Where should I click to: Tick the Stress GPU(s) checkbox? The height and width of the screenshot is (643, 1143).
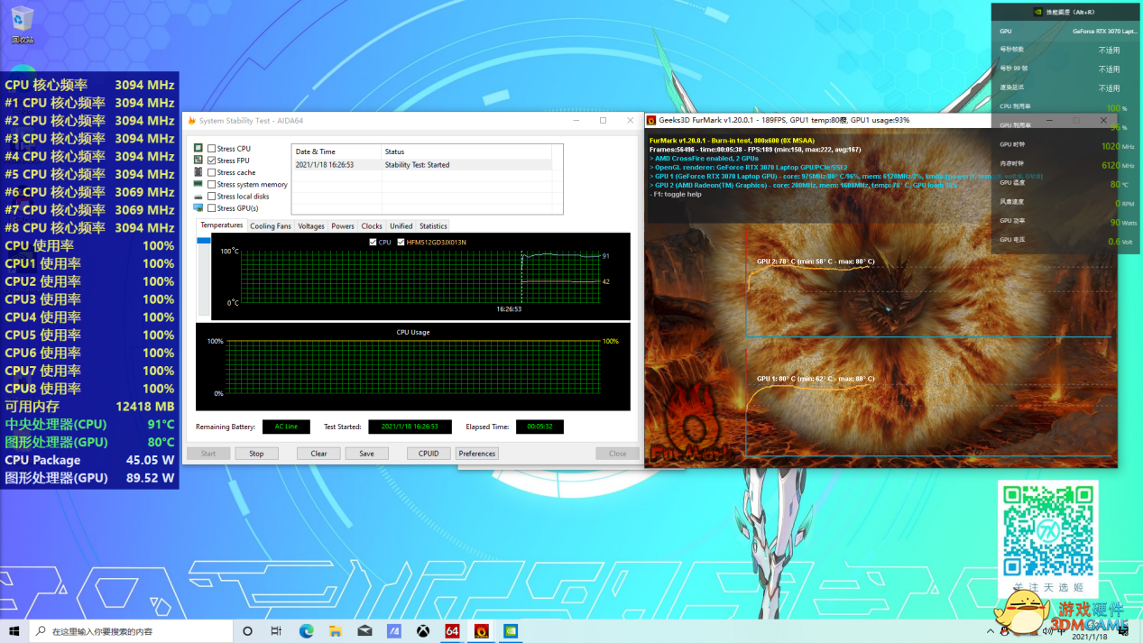point(212,208)
